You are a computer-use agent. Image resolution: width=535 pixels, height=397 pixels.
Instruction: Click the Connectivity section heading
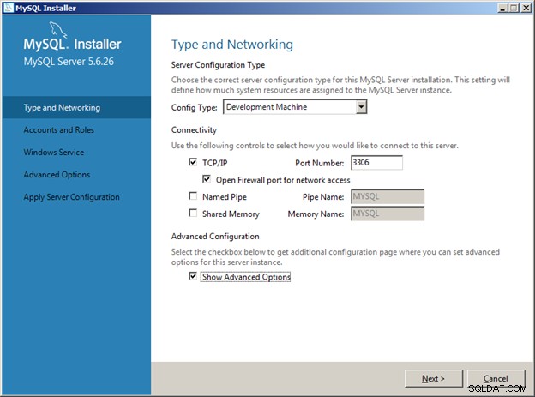pos(194,130)
